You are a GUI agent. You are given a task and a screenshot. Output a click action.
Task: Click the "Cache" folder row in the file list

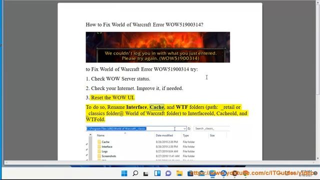tap(146, 142)
